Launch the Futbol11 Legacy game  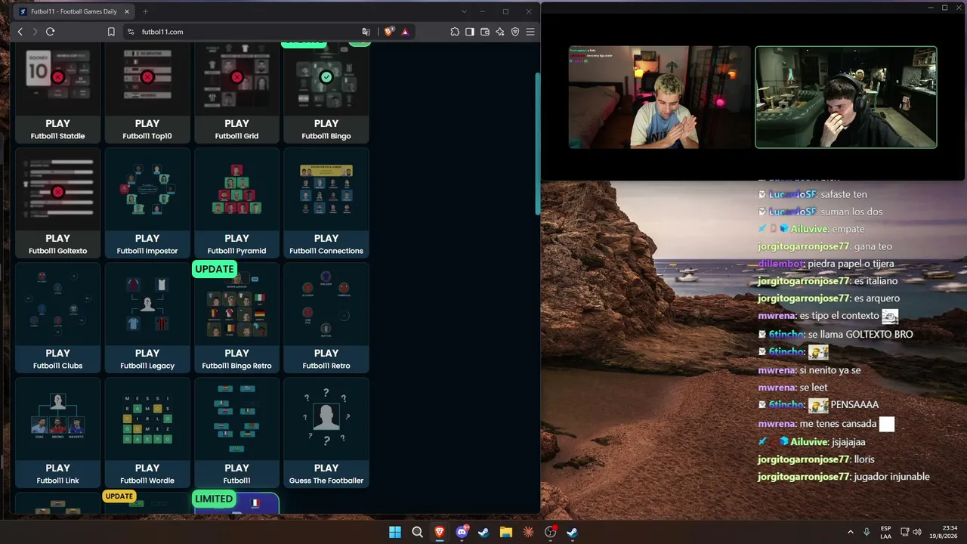tap(147, 317)
